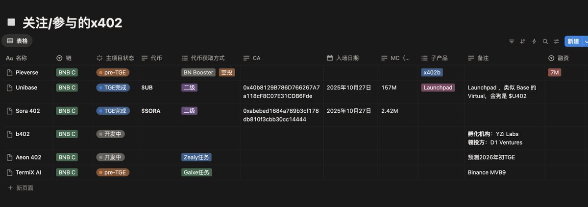Viewport: 588px width, 207px height.
Task: Click the 2025年10月27日 date in the Sora 402 row
Action: [349, 111]
